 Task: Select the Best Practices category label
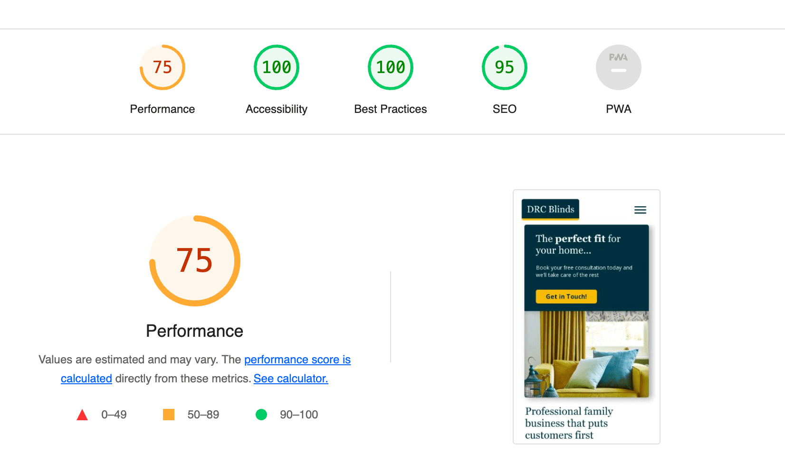tap(391, 109)
